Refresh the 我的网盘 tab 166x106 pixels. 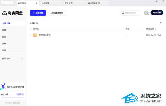click(x=37, y=3)
